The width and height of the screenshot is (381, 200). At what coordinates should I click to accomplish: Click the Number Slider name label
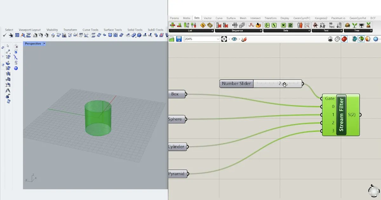(x=237, y=84)
